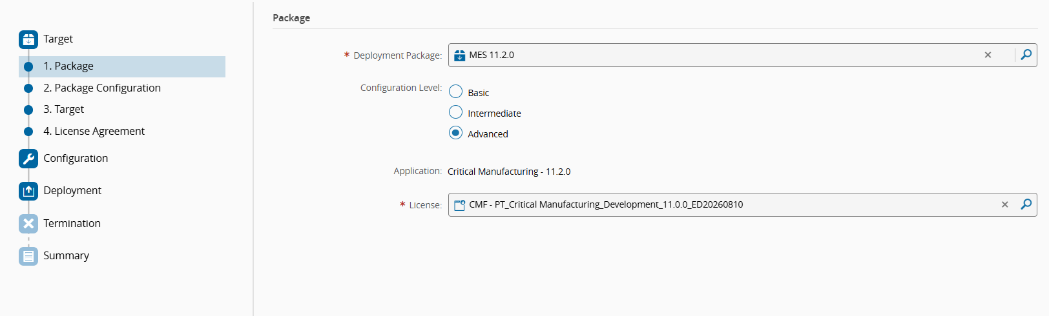Screen dimensions: 1049x316
Task: Click the license certificate icon
Action: click(x=459, y=205)
